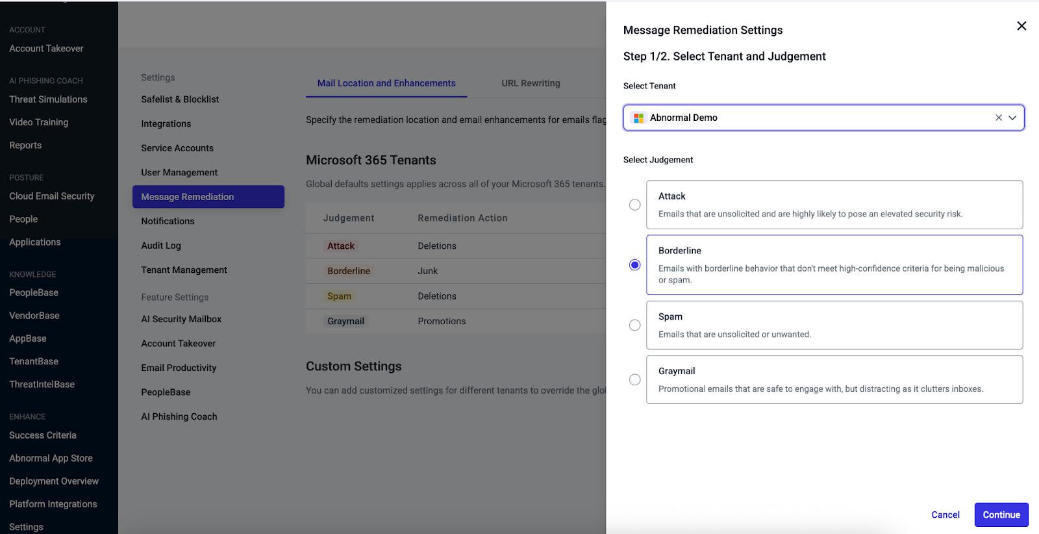
Task: Switch to Mail Location and Enhancements tab
Action: pyautogui.click(x=386, y=83)
